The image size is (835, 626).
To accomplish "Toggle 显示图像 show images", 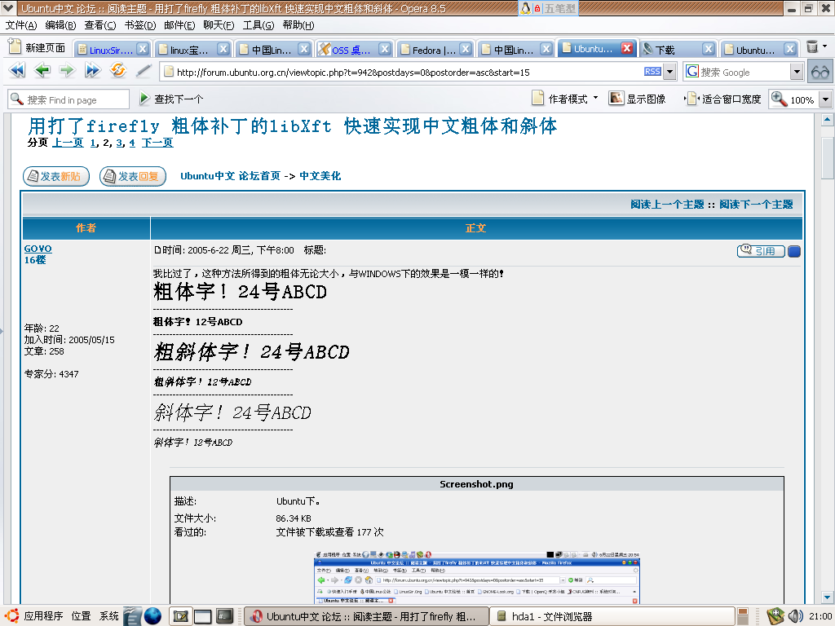I will tap(638, 99).
